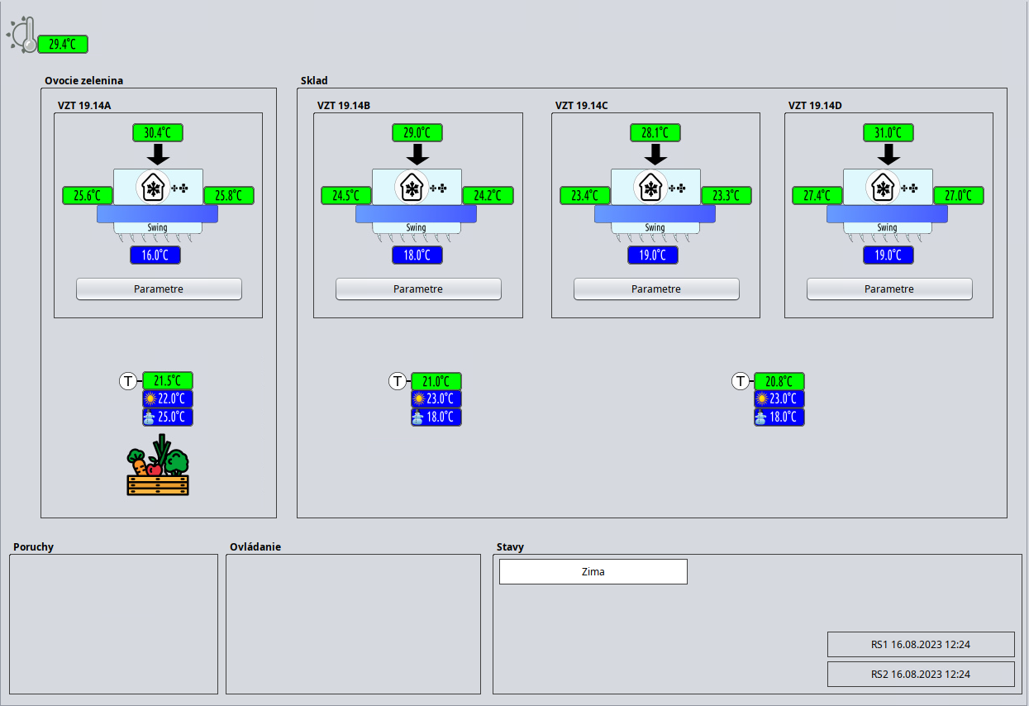Select the 16.0°C setpoint of VZT 19.14A

tap(155, 255)
